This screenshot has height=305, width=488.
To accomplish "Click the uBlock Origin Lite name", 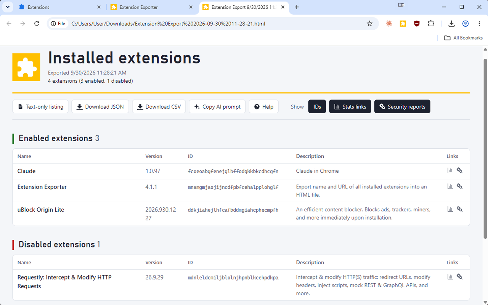I will [41, 210].
